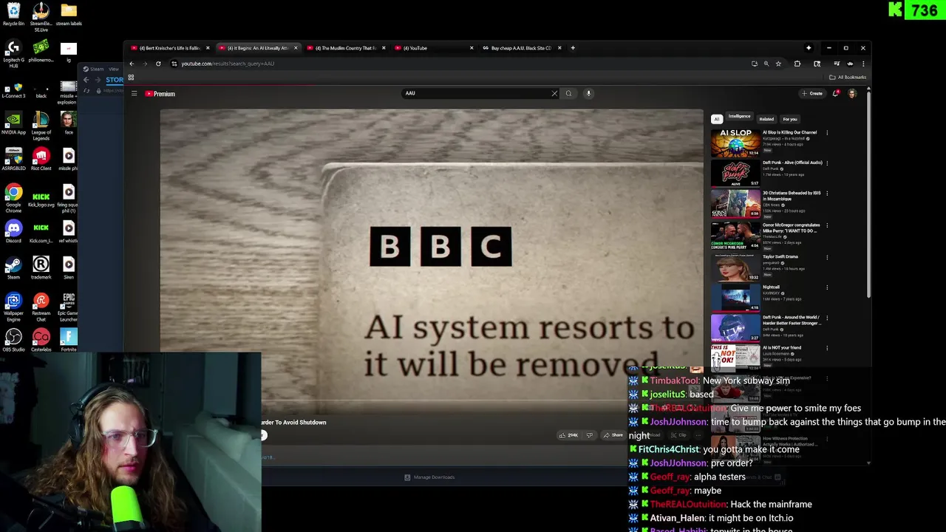Screen dimensions: 946x532
Task: Reload the page in Chrome
Action: coord(158,64)
